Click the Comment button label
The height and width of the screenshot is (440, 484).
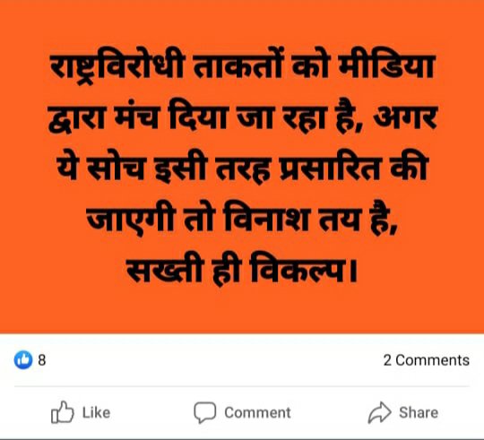point(257,412)
